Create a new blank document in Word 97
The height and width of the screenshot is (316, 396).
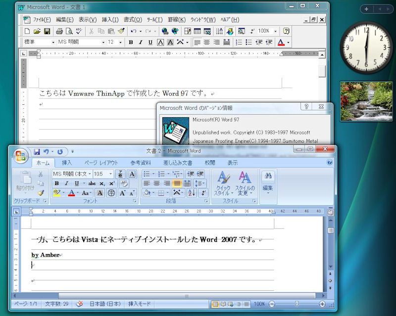coord(27,31)
